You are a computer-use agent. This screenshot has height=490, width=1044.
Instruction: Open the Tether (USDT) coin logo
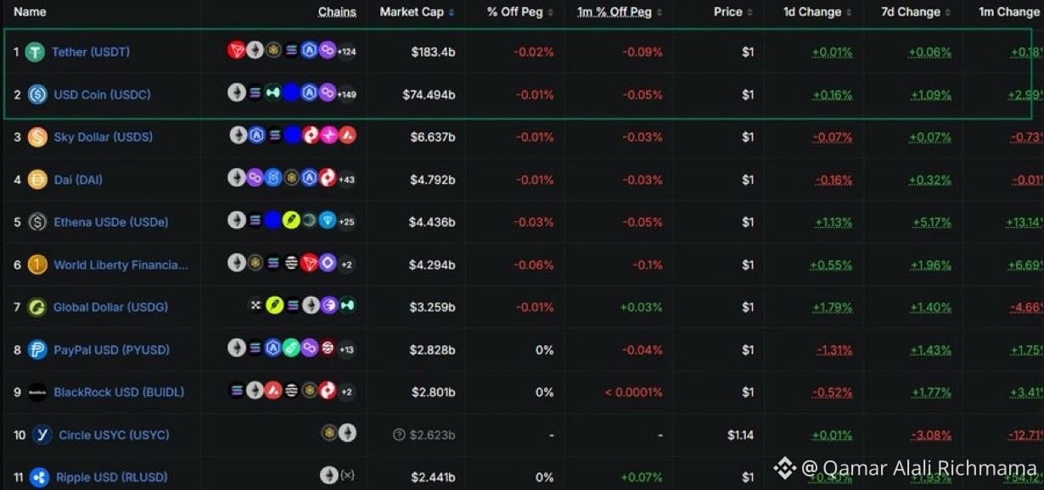click(x=35, y=52)
